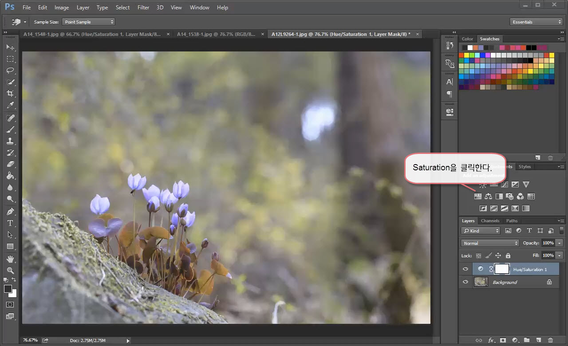Image resolution: width=568 pixels, height=346 pixels.
Task: Click the Hue/Saturation adjustment icon
Action: pyautogui.click(x=478, y=196)
